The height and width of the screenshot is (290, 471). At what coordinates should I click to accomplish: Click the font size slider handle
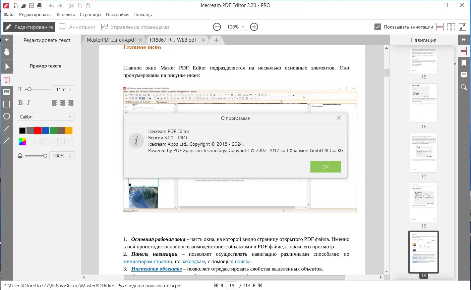click(x=30, y=89)
